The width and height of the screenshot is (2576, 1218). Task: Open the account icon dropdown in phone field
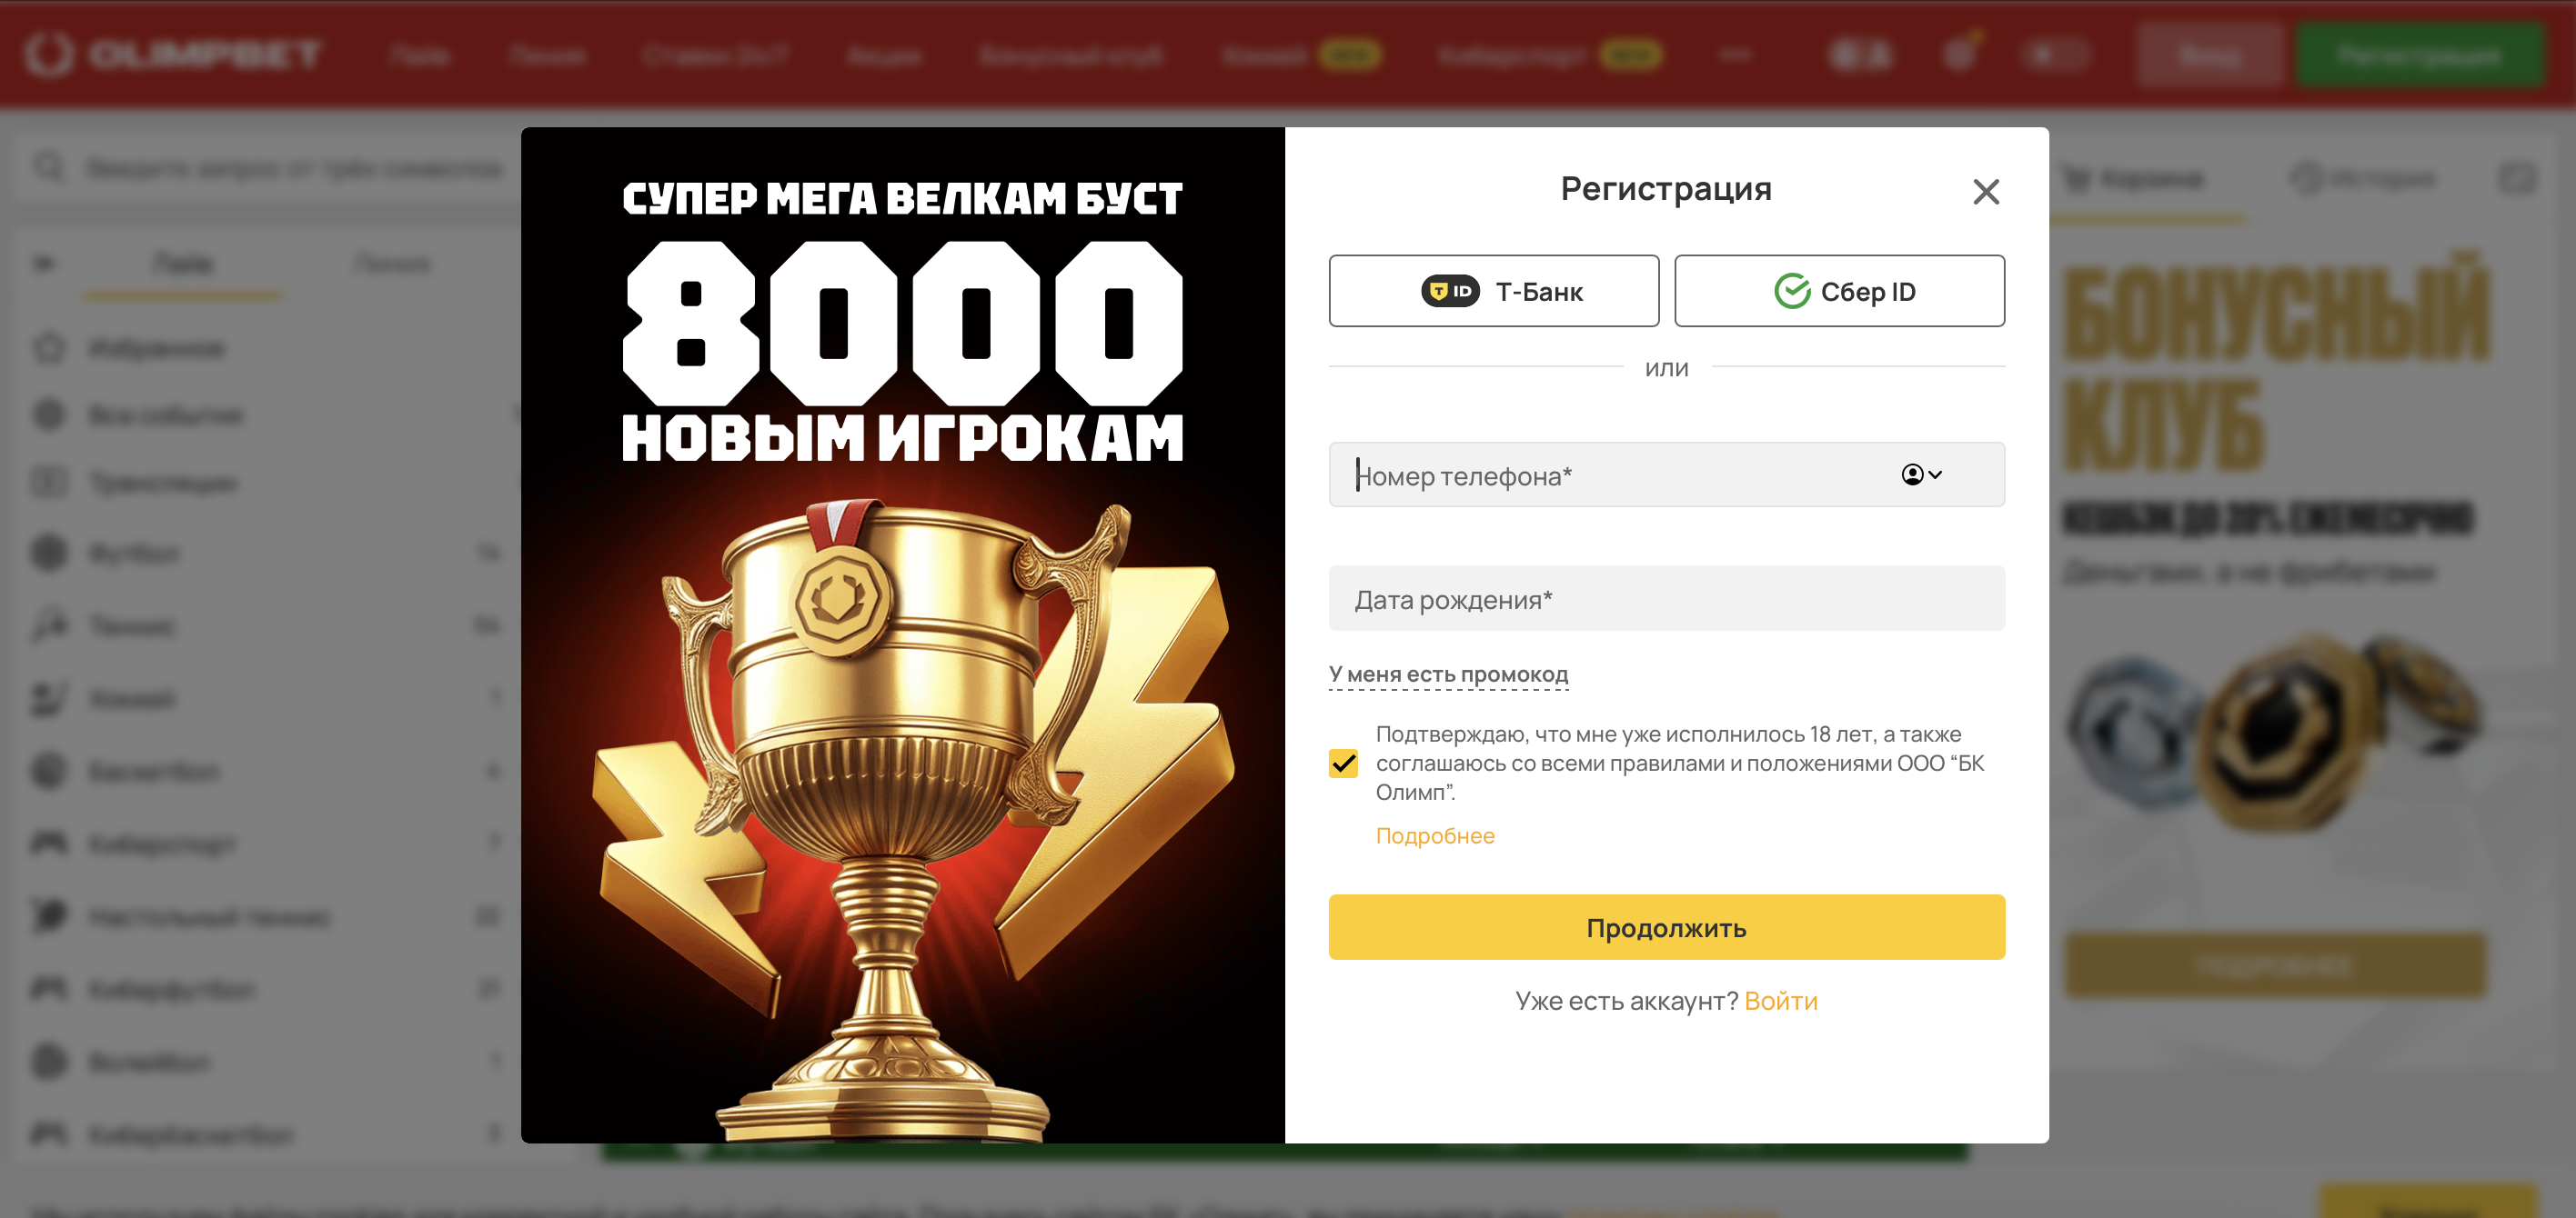click(1921, 474)
